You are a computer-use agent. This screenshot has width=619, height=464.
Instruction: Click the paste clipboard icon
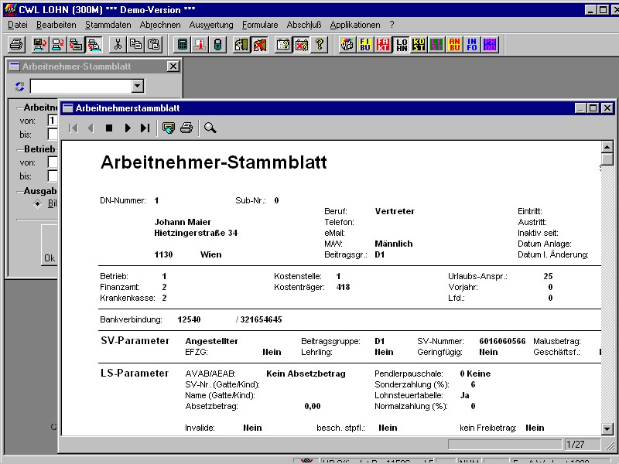click(153, 44)
